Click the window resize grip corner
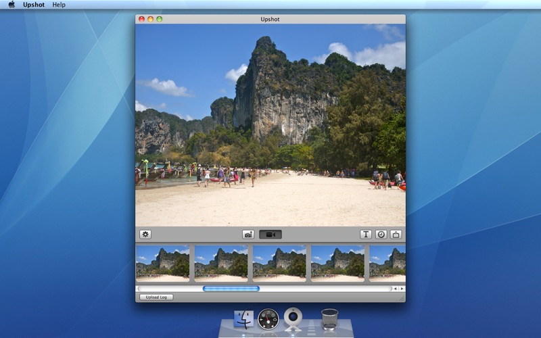541x338 pixels. click(402, 299)
